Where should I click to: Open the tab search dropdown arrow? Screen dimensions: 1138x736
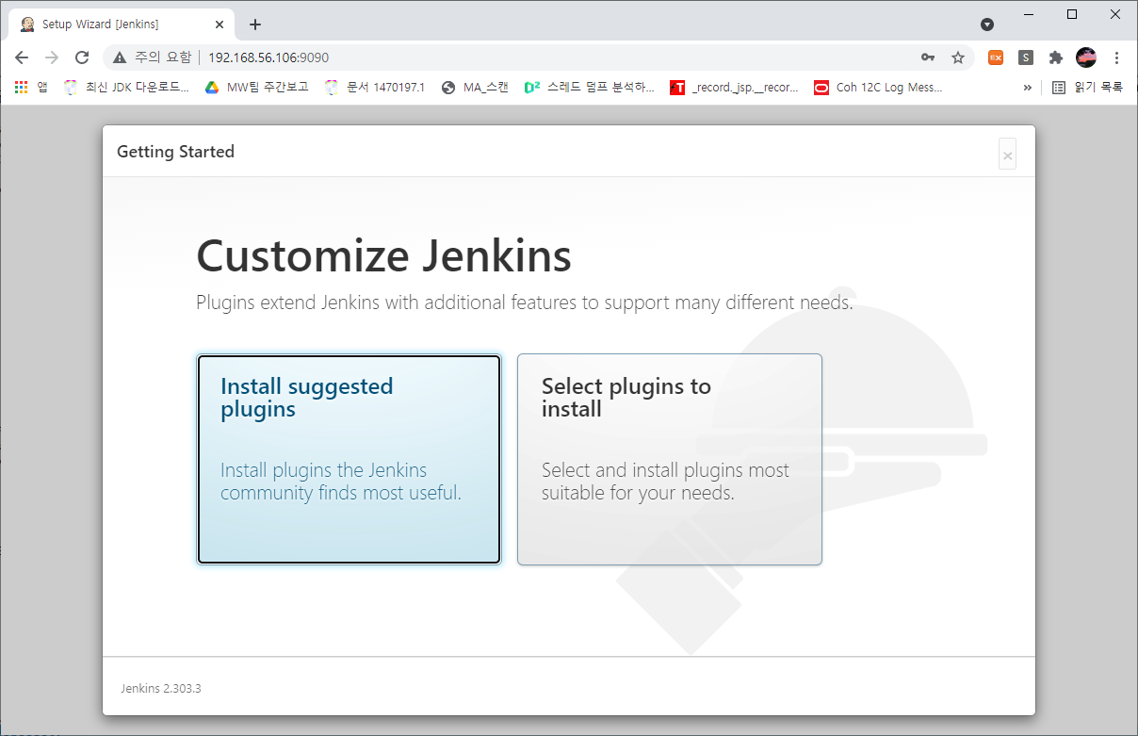click(x=987, y=25)
